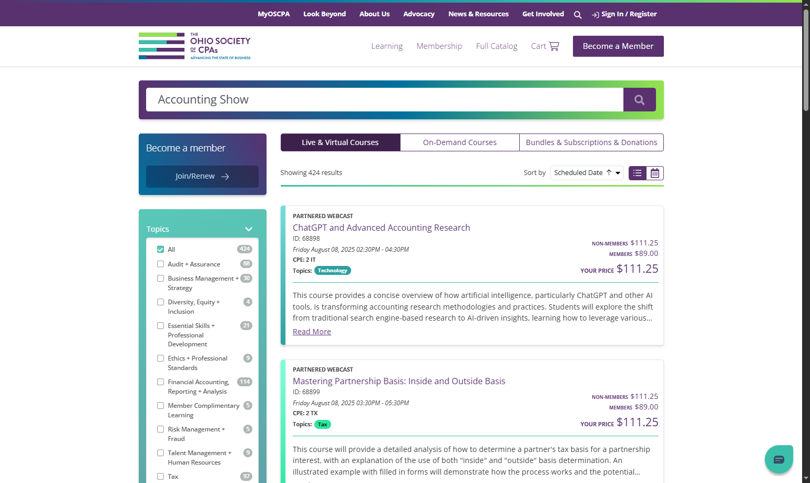The height and width of the screenshot is (483, 810).
Task: Open the Scheduled Date sort dropdown
Action: pyautogui.click(x=587, y=173)
